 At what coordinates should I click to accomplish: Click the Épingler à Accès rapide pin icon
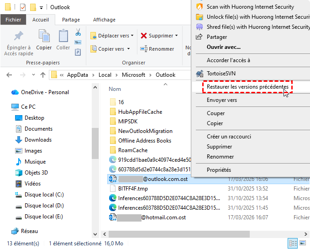pyautogui.click(x=19, y=36)
